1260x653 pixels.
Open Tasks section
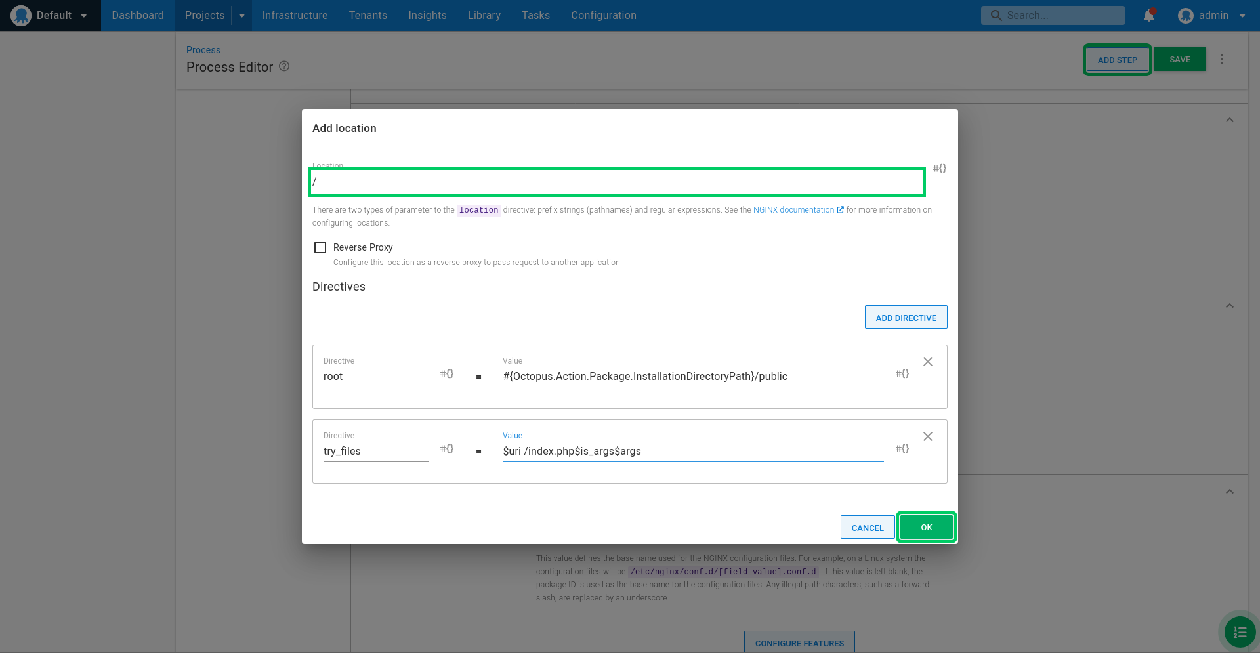coord(536,15)
